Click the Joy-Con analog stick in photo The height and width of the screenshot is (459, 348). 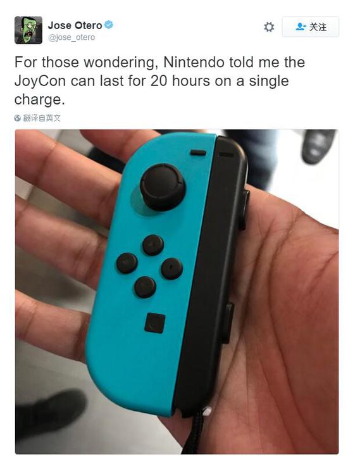163,187
